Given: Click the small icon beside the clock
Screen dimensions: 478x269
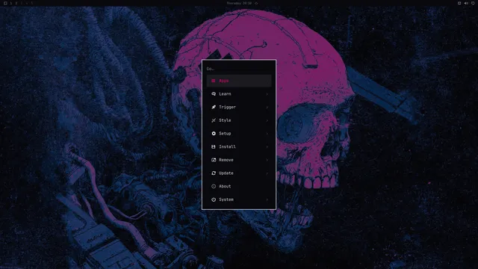Looking at the screenshot, I should click(256, 3).
